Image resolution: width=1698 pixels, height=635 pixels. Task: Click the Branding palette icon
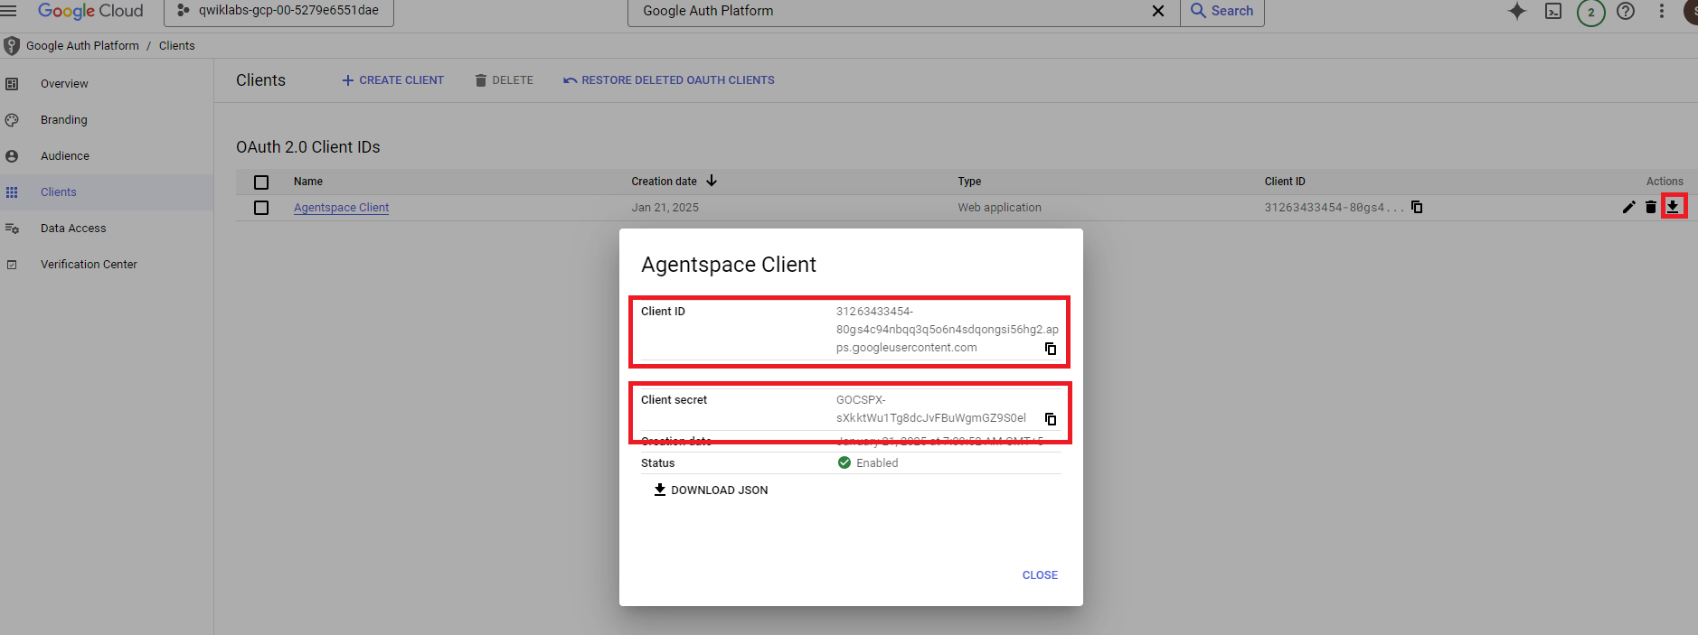click(12, 120)
